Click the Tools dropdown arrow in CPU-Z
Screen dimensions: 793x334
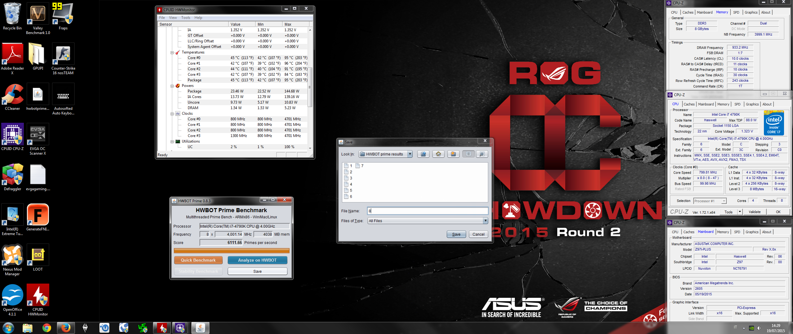[740, 212]
